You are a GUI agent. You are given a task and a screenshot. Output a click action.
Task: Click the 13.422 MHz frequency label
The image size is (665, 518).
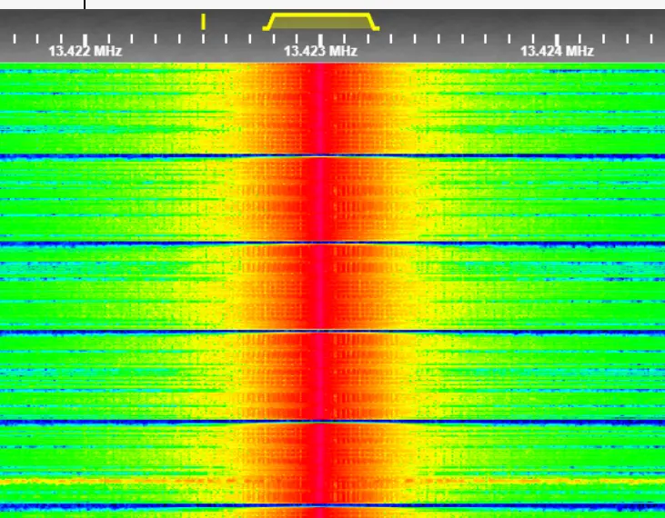(x=85, y=51)
